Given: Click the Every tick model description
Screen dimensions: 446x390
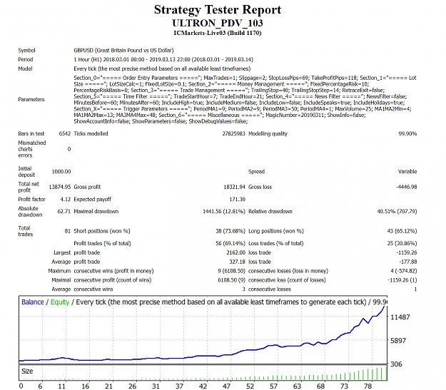Looking at the screenshot, I should (162, 68).
